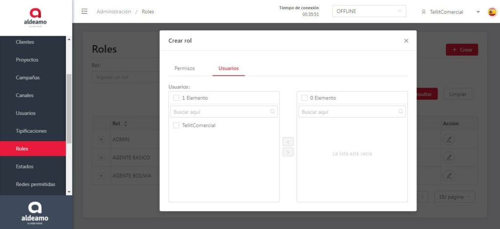The height and width of the screenshot is (229, 500).
Task: Check the TellitComercial user checkbox
Action: [x=176, y=125]
